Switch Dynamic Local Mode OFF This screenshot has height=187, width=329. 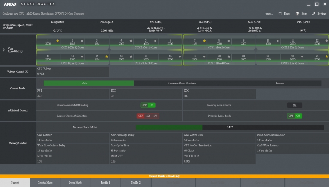coord(291,116)
